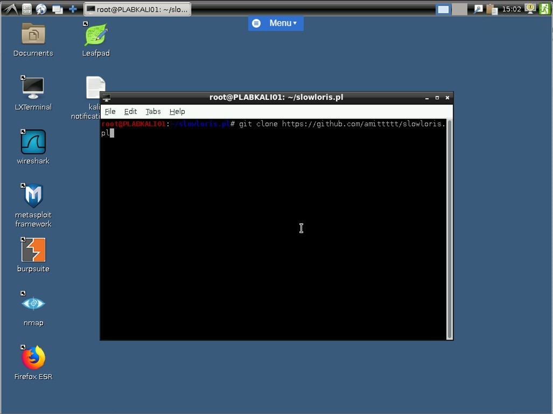553x414 pixels.
Task: Click the logout icon in the panel corner
Action: [545, 9]
